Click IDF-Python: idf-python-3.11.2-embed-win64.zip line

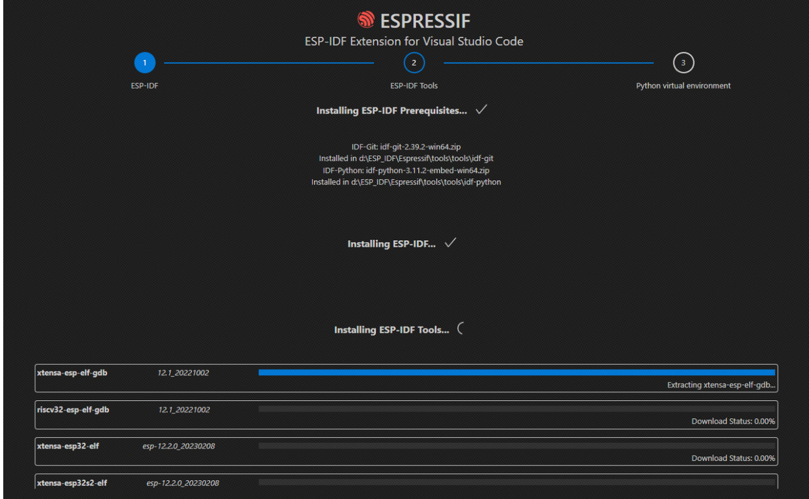click(x=406, y=170)
